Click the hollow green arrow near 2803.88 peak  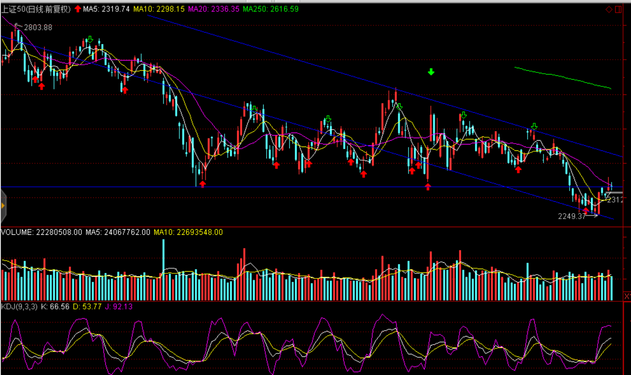90,40
